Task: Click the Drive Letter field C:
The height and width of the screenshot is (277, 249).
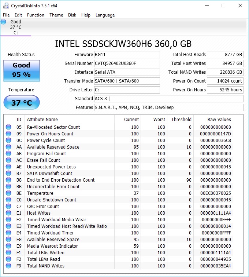Action: tap(127, 90)
